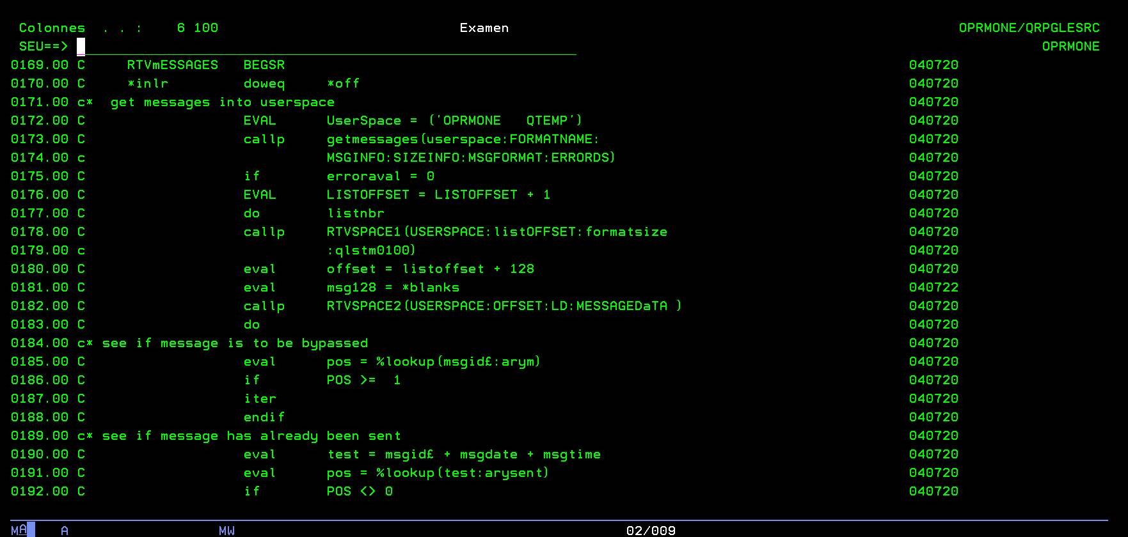Viewport: 1128px width, 537px height.
Task: Place cursor on RTVmESSAGES subroutine name
Action: (172, 65)
